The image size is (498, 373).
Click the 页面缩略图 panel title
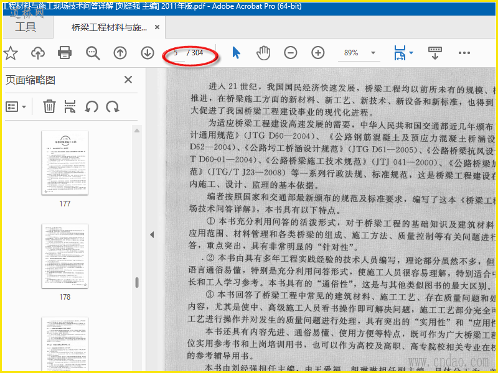point(31,80)
